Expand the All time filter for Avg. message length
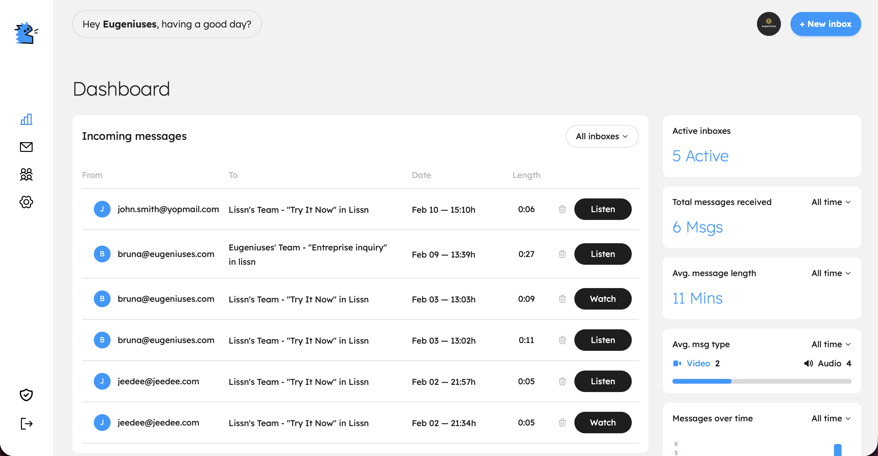The width and height of the screenshot is (878, 456). (x=830, y=273)
